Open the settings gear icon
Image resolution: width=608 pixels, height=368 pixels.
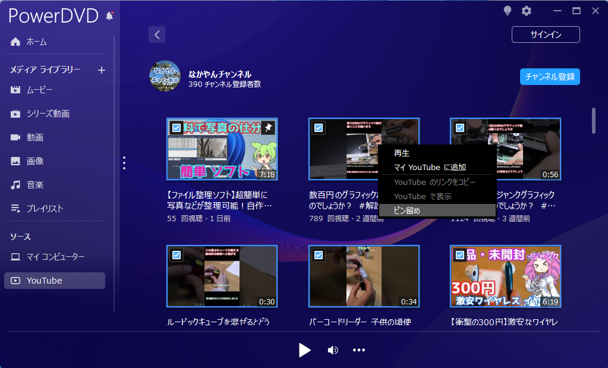[x=526, y=11]
